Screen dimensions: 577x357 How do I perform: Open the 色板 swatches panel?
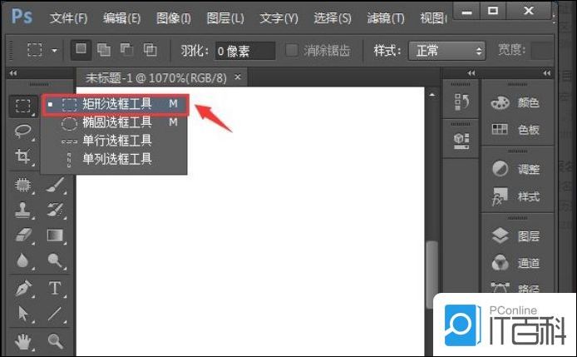[x=515, y=129]
